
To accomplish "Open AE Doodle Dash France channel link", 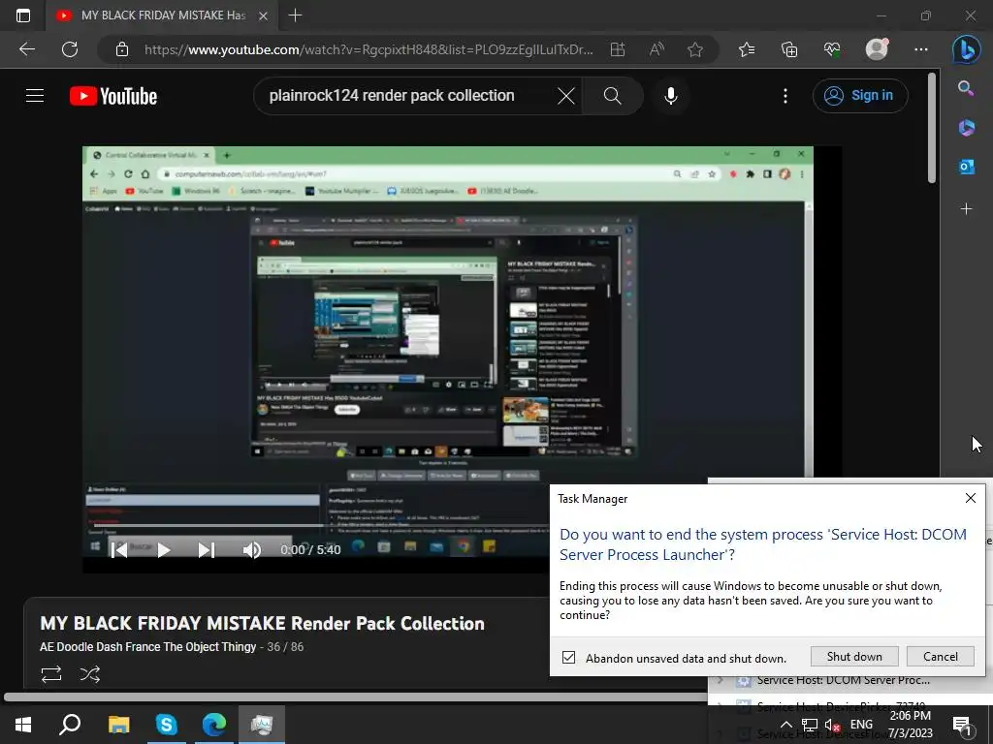I will [x=147, y=647].
